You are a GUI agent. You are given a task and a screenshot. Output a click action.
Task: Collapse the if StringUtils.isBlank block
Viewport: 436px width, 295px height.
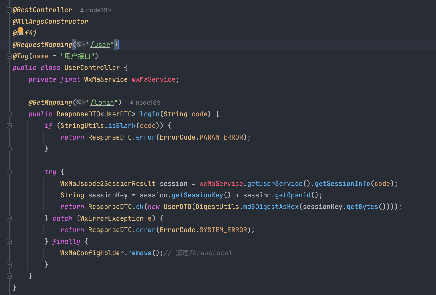pyautogui.click(x=9, y=126)
